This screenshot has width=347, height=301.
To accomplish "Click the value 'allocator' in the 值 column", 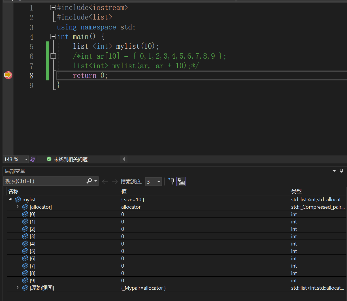I will pos(131,207).
